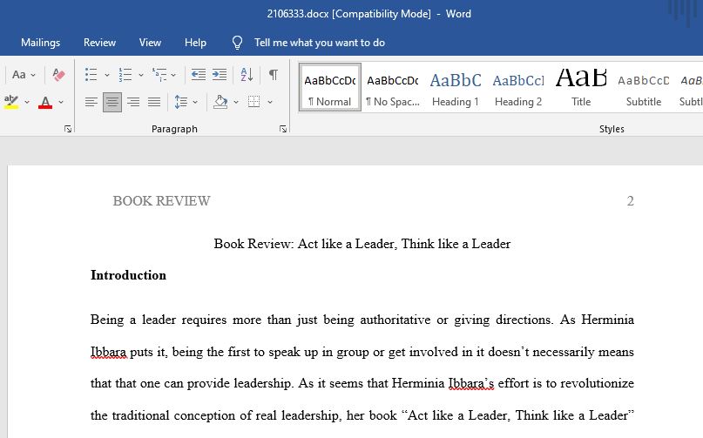The image size is (703, 438).
Task: Click the centered Book Review title line
Action: [x=362, y=244]
